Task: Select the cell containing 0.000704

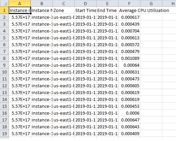Action: coord(129,31)
